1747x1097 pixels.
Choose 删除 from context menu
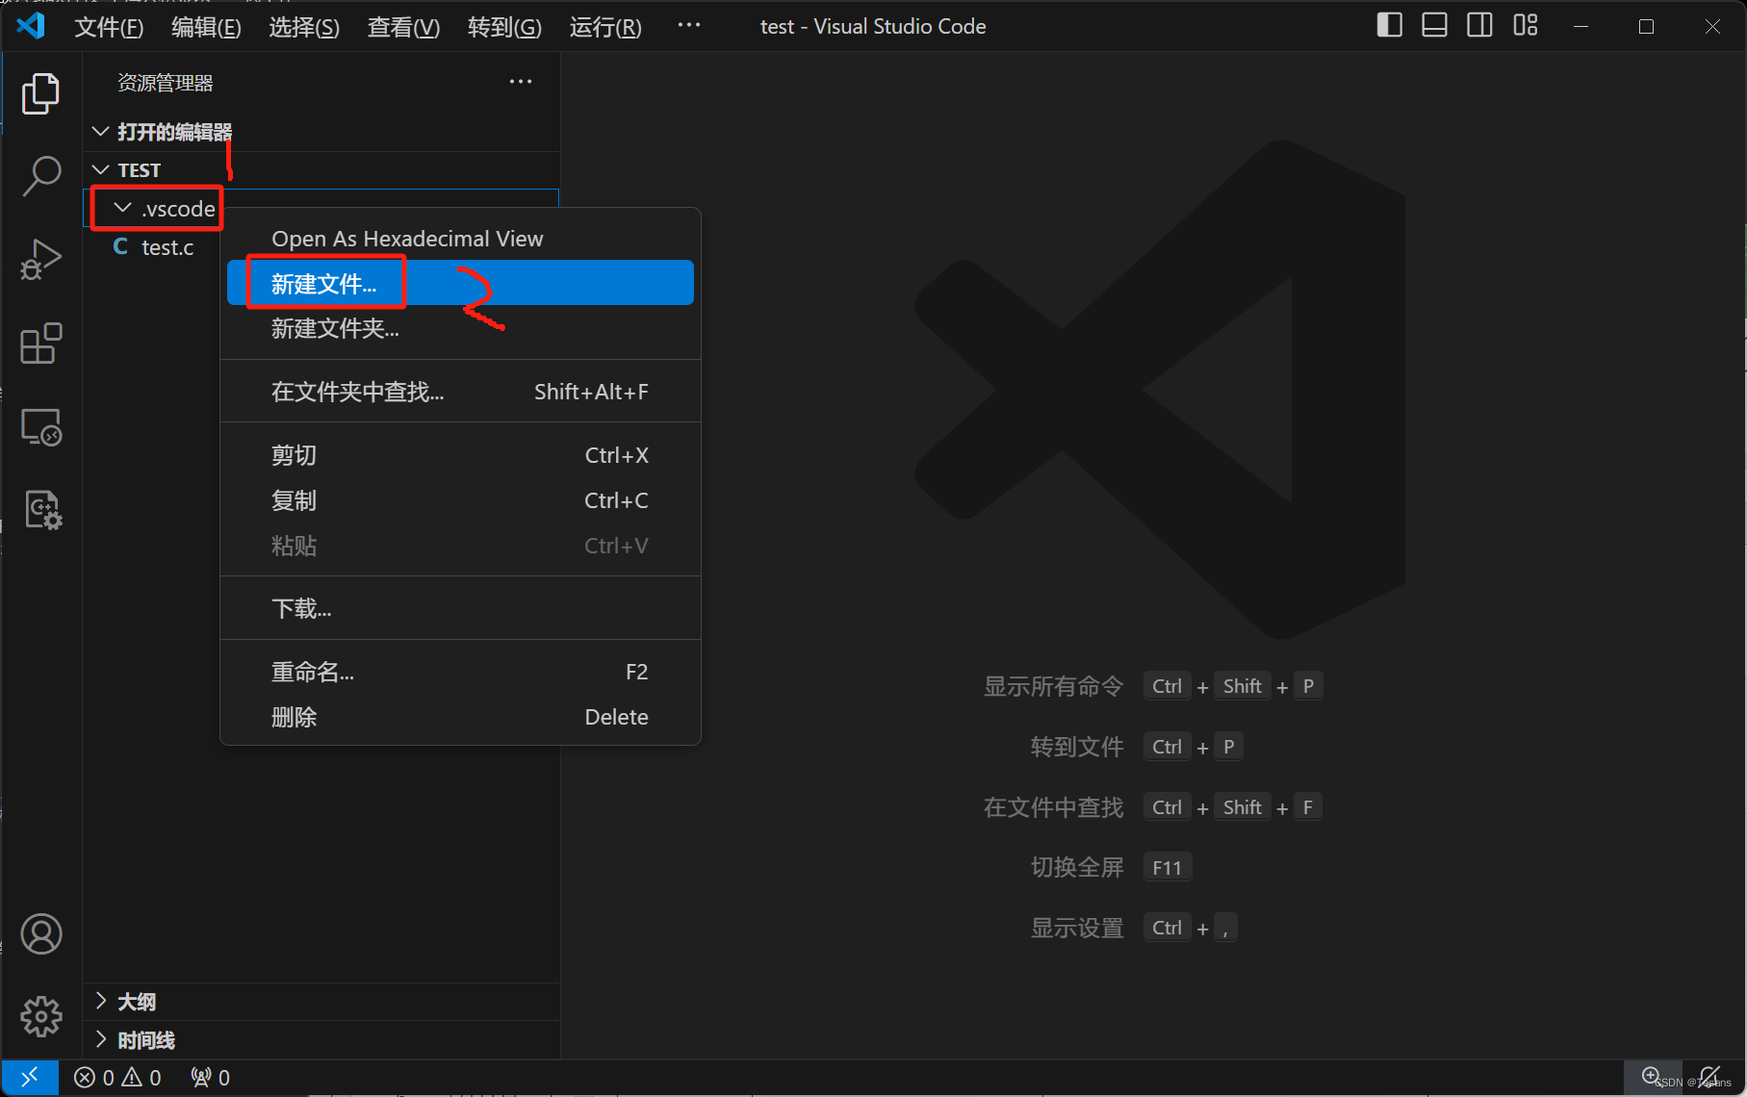click(460, 717)
